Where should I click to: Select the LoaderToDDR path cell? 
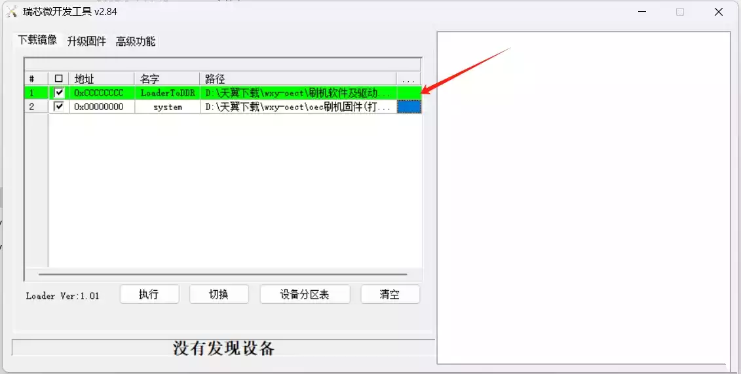[298, 92]
